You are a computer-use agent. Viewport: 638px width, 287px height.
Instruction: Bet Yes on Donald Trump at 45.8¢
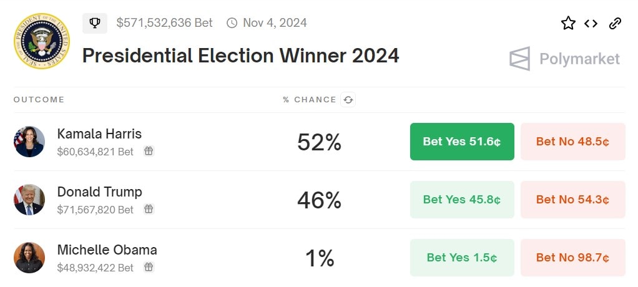tap(462, 200)
